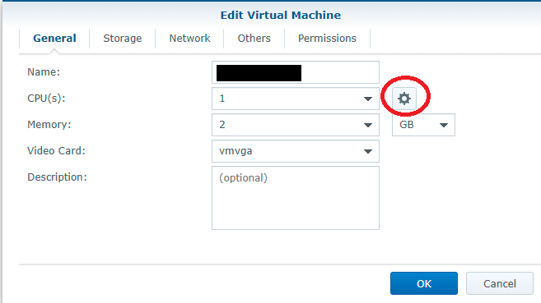The image size is (541, 303).
Task: Click the Name label text
Action: 44,72
